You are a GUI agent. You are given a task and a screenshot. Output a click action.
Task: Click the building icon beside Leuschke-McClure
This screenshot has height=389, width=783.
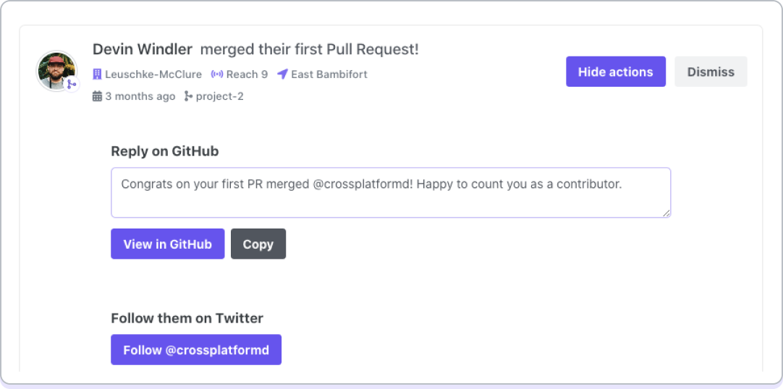click(x=97, y=74)
